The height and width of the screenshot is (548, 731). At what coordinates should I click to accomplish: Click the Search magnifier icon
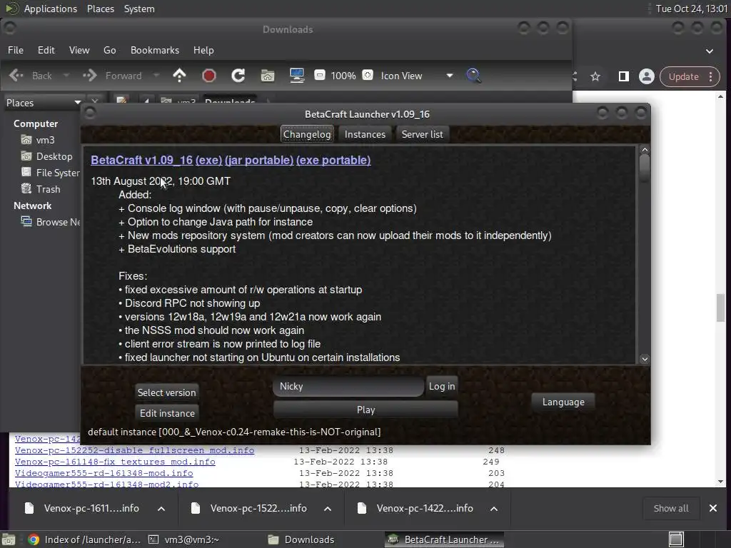point(473,76)
